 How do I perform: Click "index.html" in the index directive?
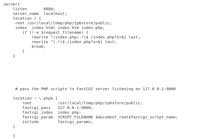click(x=44, y=28)
